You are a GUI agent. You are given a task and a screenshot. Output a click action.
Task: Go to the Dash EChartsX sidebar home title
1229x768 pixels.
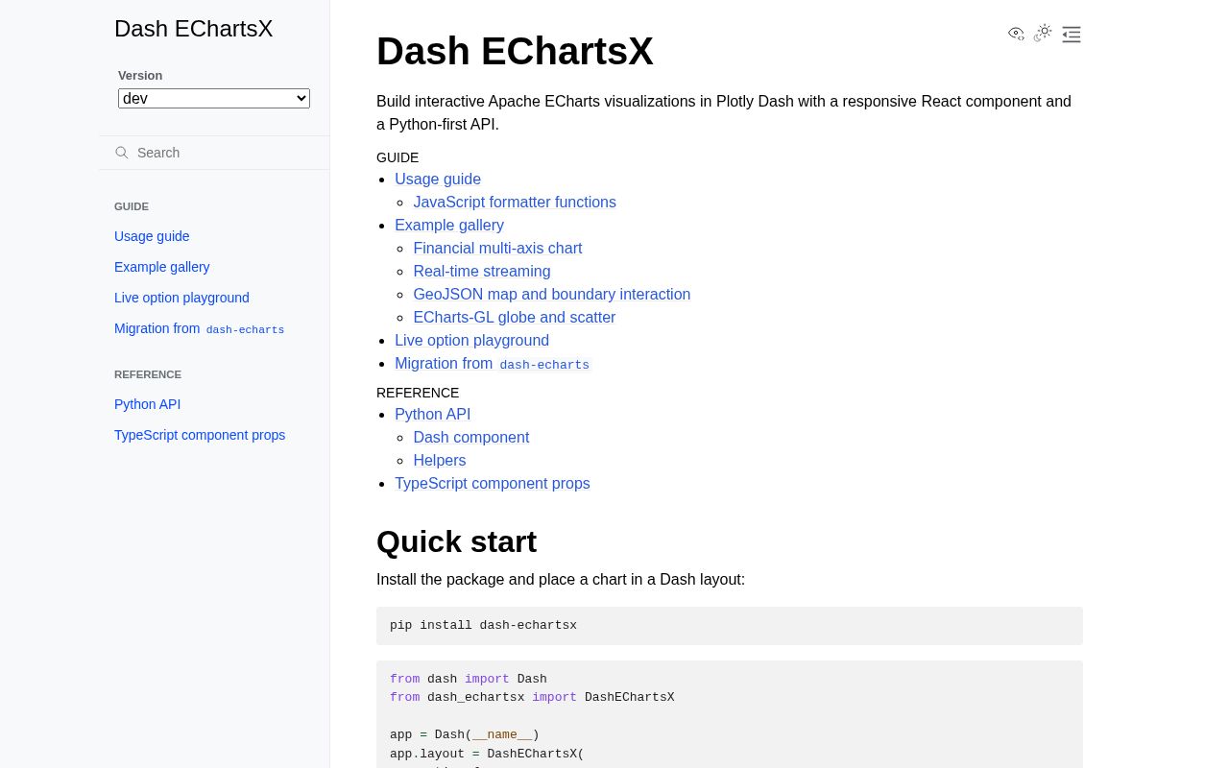(x=193, y=29)
